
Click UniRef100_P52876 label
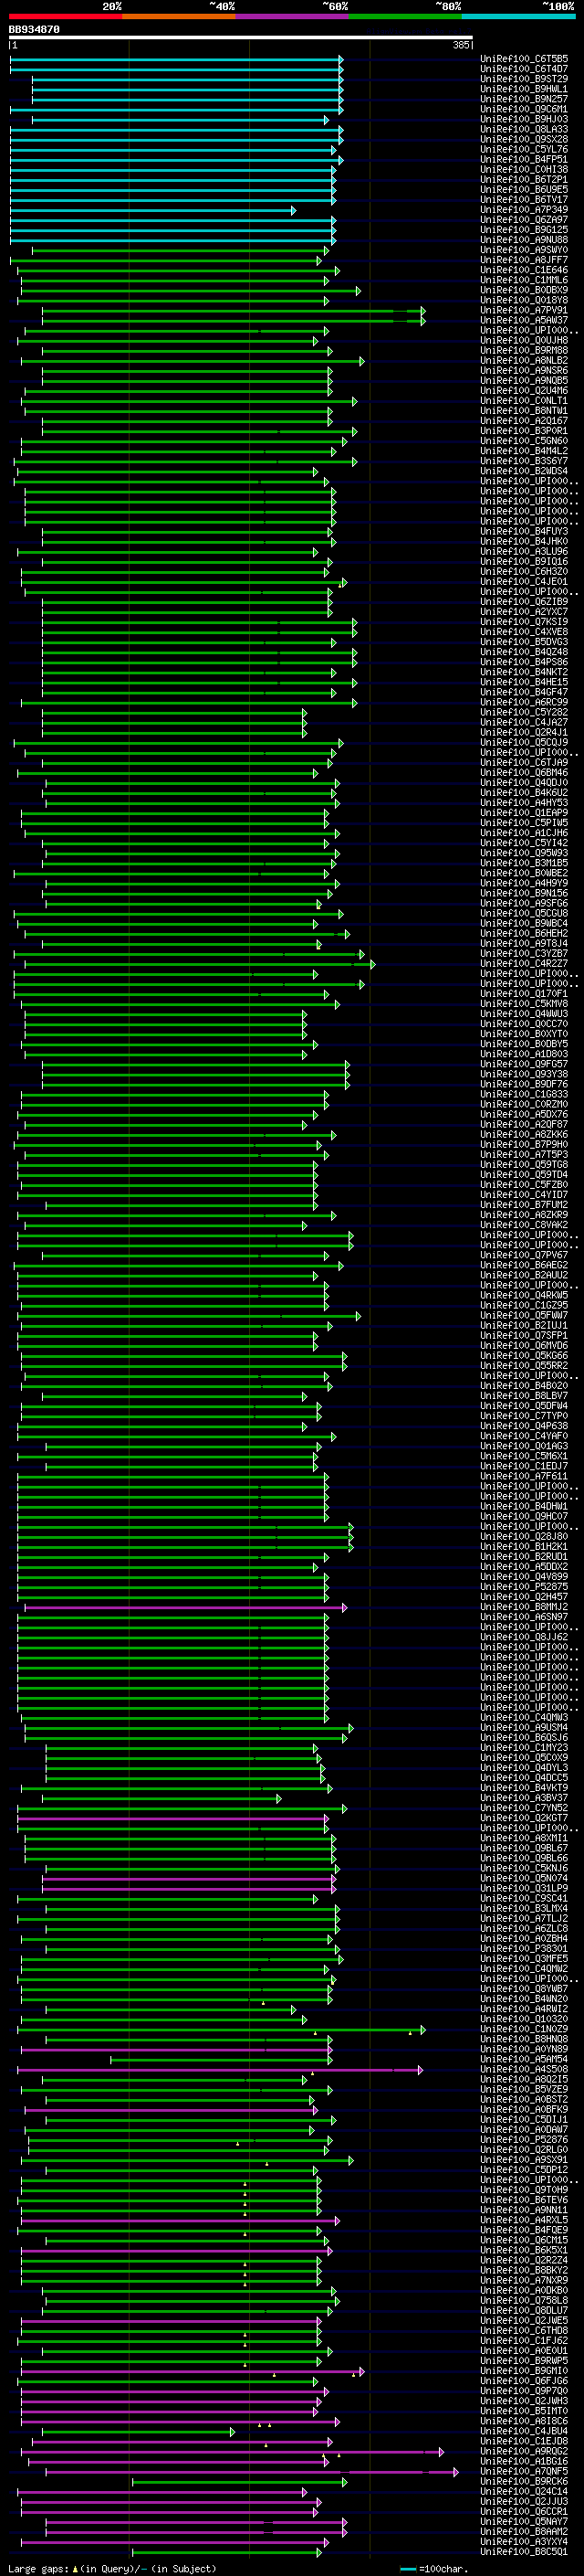[x=524, y=2140]
